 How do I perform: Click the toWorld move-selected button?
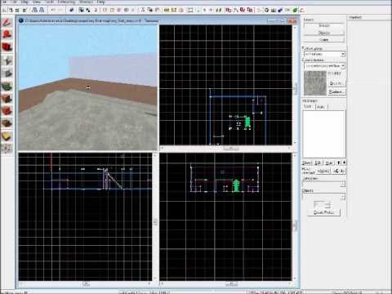point(323,171)
